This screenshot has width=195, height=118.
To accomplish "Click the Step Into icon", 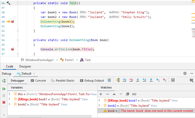I will tap(138, 80).
